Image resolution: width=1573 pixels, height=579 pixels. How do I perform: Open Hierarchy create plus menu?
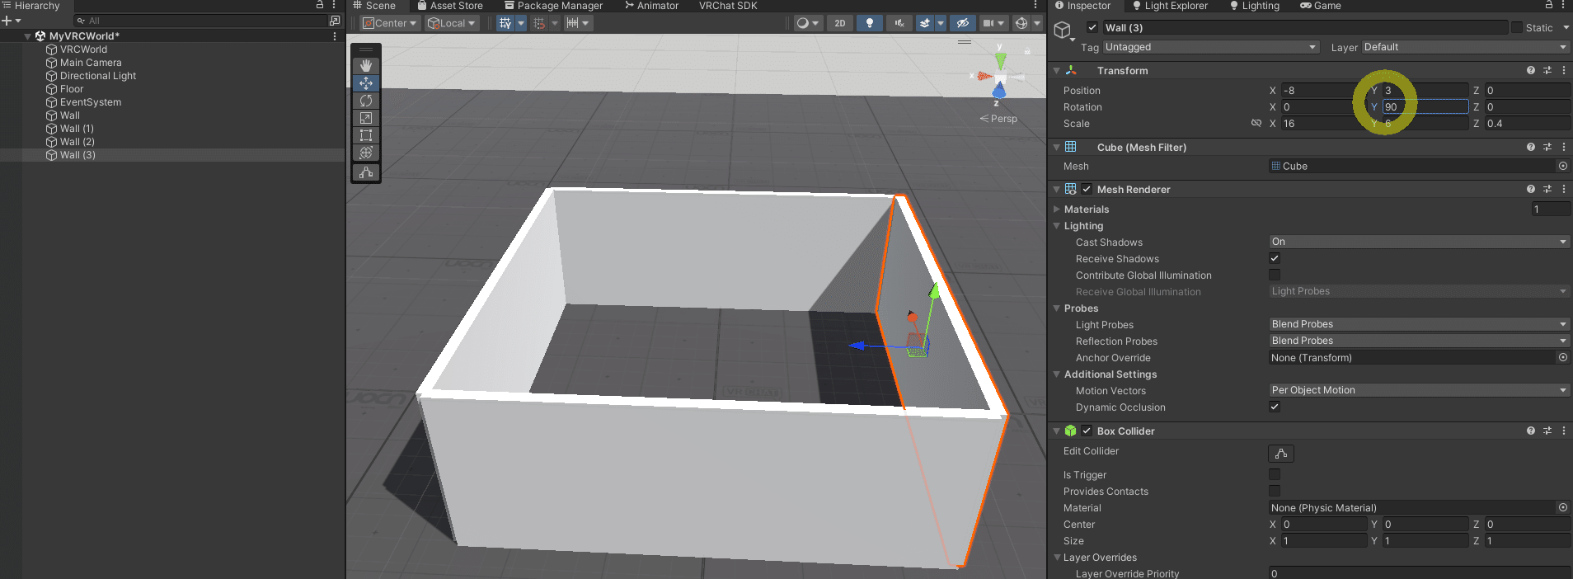tap(11, 21)
